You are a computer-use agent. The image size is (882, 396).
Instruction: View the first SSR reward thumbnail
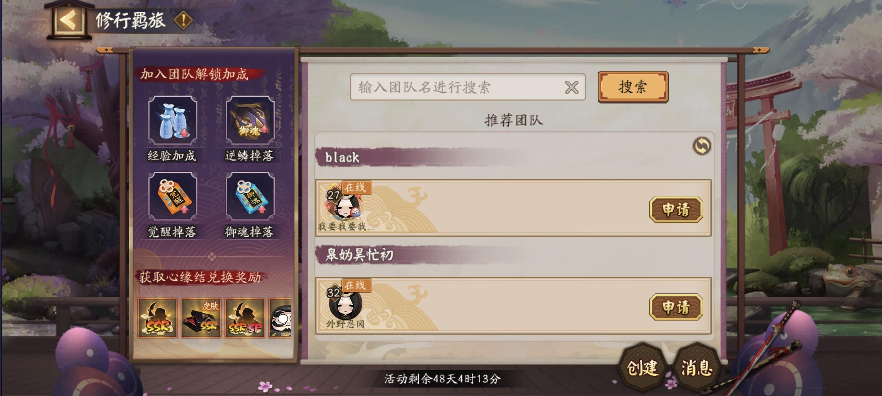(x=158, y=318)
